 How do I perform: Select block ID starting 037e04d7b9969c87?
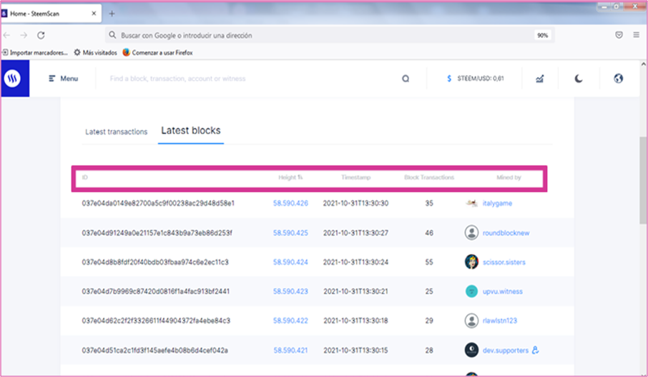click(155, 291)
